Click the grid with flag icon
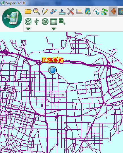The image size is (123, 153). [121, 11]
